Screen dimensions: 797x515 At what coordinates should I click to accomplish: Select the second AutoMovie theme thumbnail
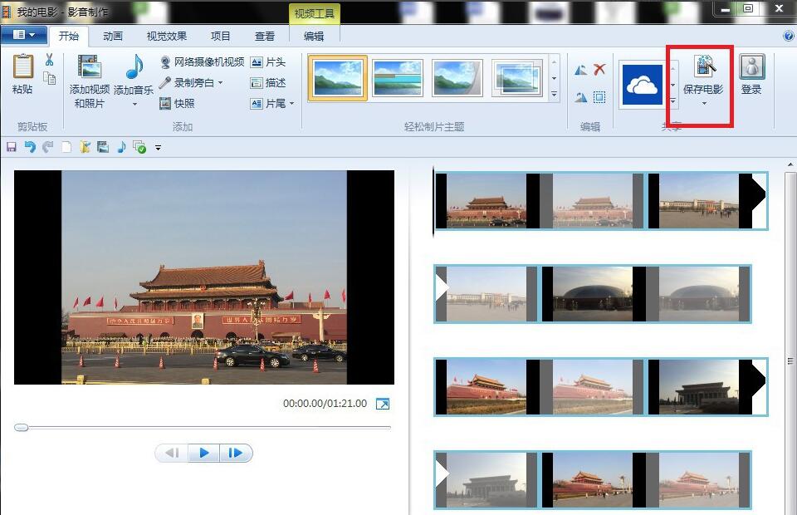click(x=398, y=78)
